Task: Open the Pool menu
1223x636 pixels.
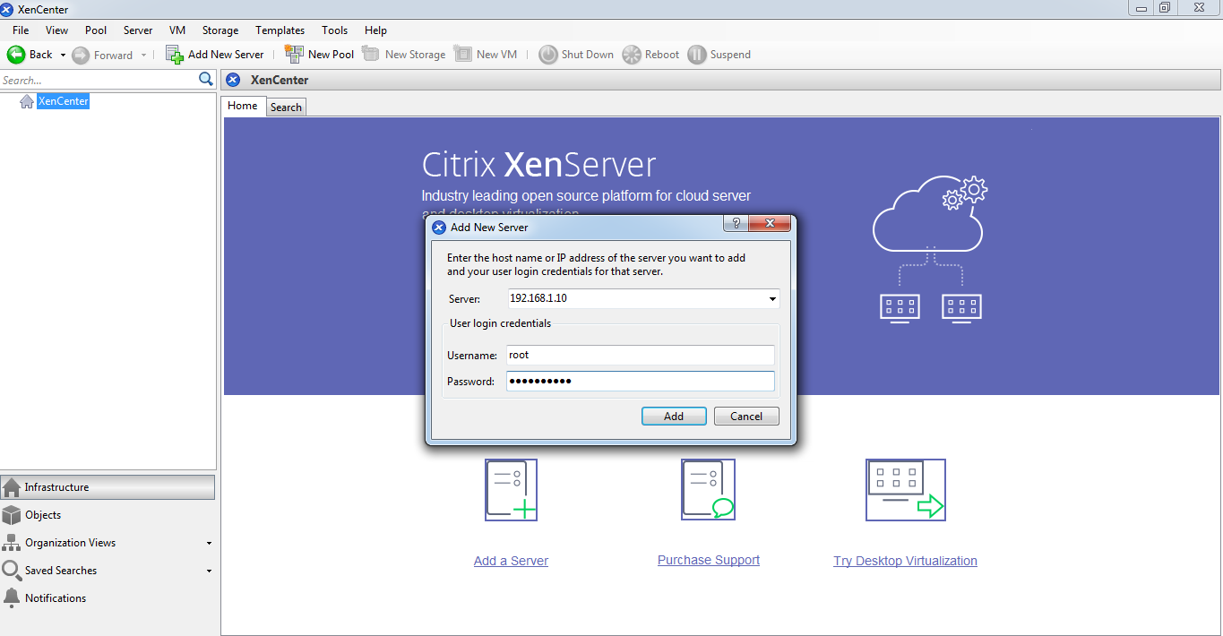Action: point(96,30)
